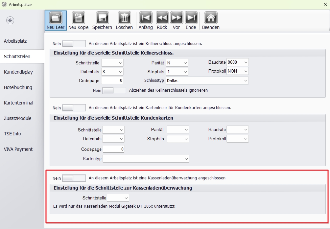Open Protokoll dropdown showing NON

pos(237,71)
